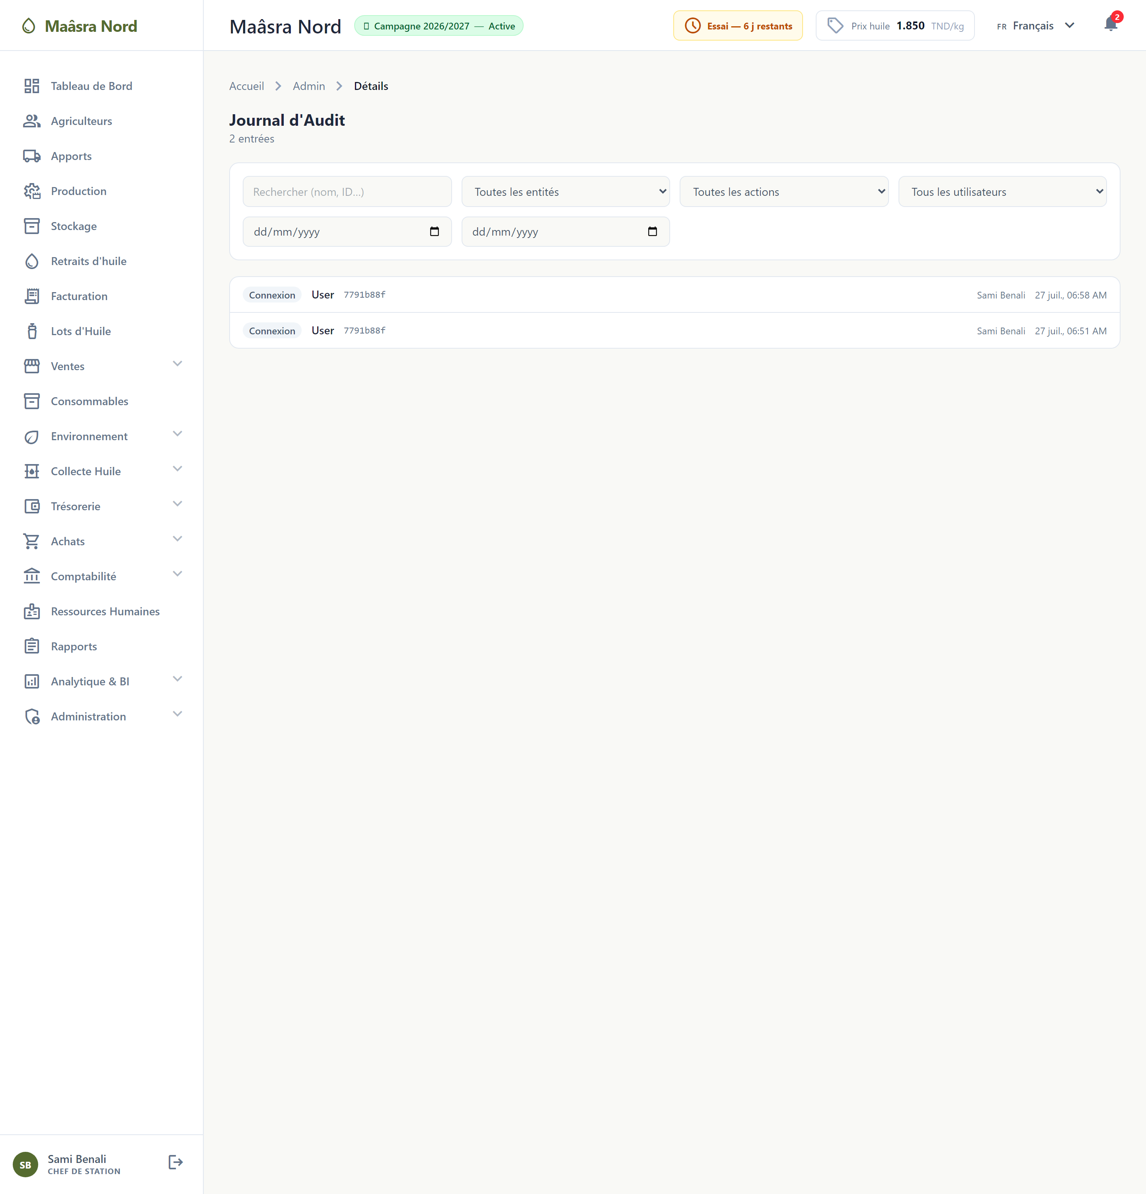Expand the Trésorerie submenu chevron
Viewport: 1146px width, 1194px height.
tap(177, 504)
